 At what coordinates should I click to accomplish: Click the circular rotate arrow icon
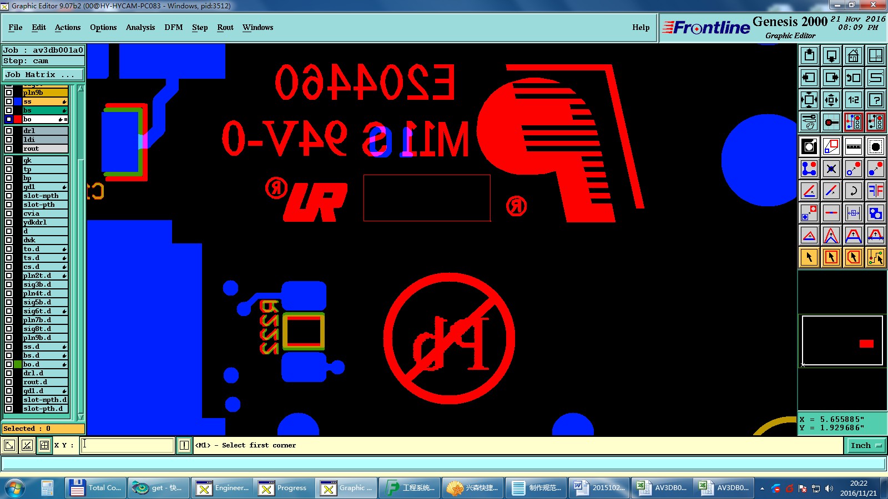click(x=854, y=191)
